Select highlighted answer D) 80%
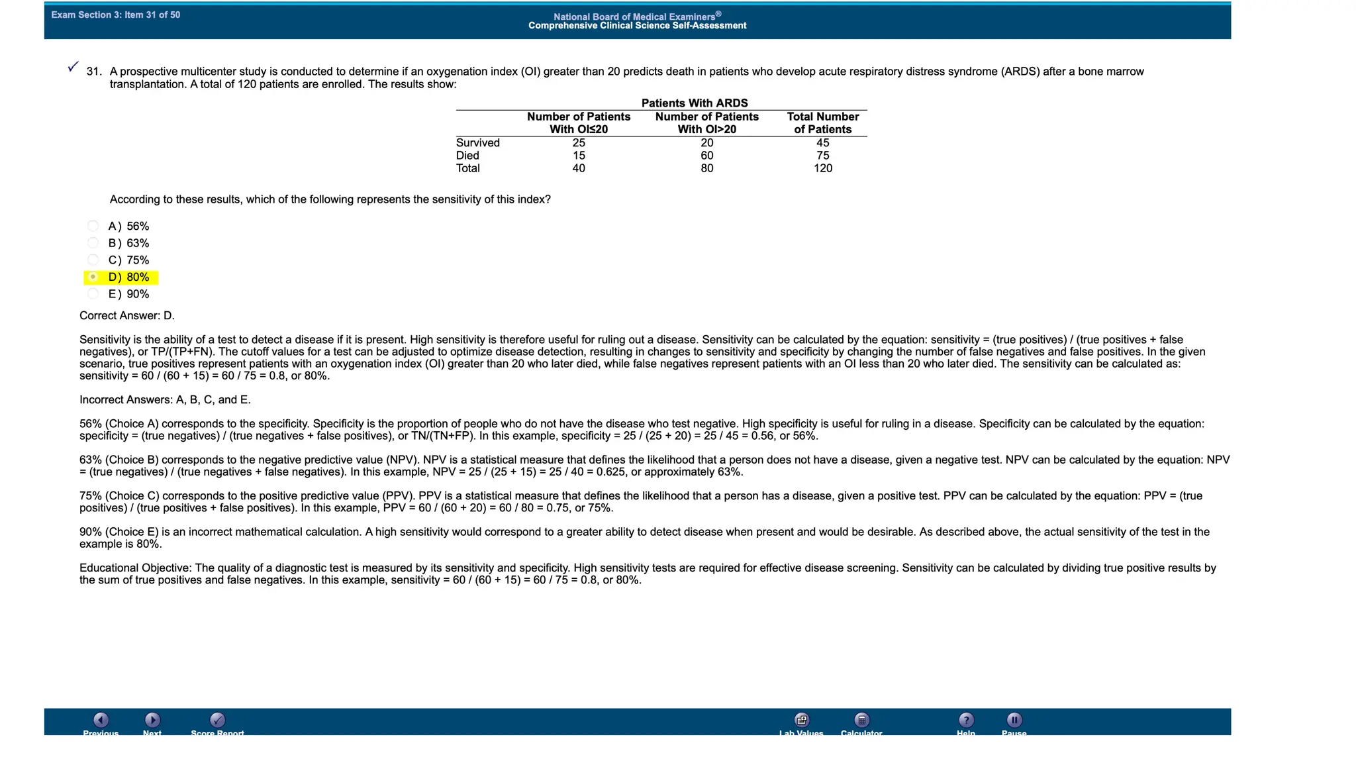The height and width of the screenshot is (763, 1356). (93, 277)
